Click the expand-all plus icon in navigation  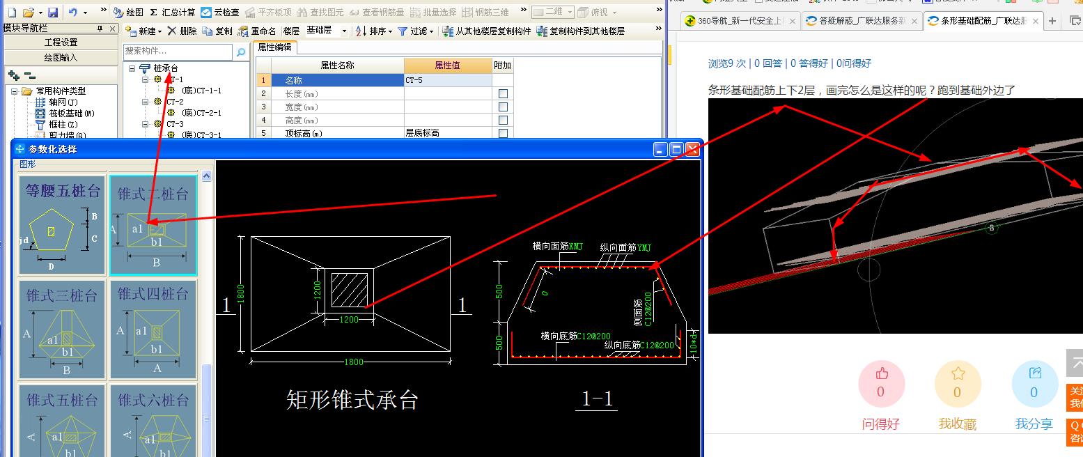coord(13,75)
